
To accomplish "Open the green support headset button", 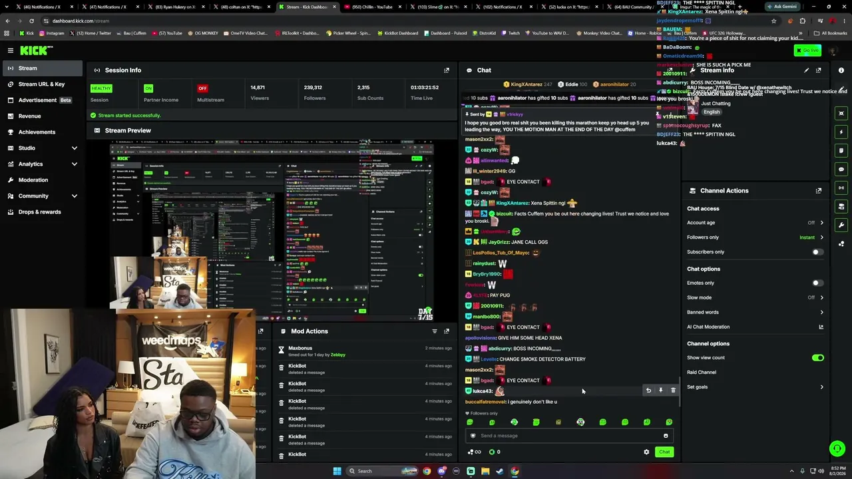I will coord(837,448).
